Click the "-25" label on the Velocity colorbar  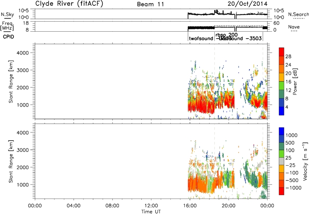[x=290, y=165]
